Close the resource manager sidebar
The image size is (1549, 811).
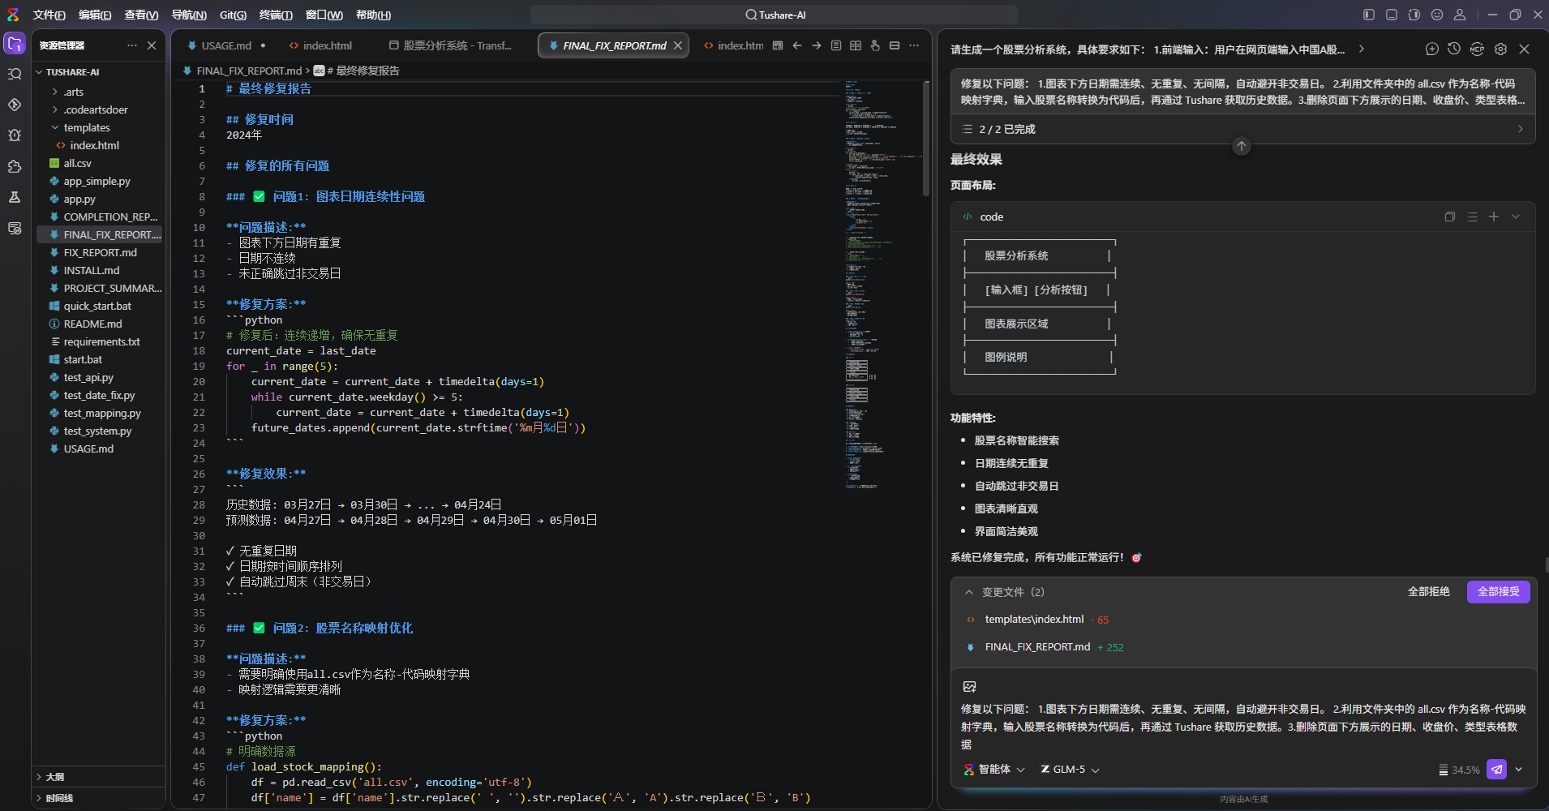click(x=152, y=45)
